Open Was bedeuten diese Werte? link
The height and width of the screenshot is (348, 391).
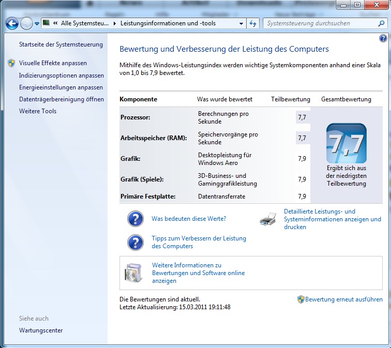[x=189, y=219]
